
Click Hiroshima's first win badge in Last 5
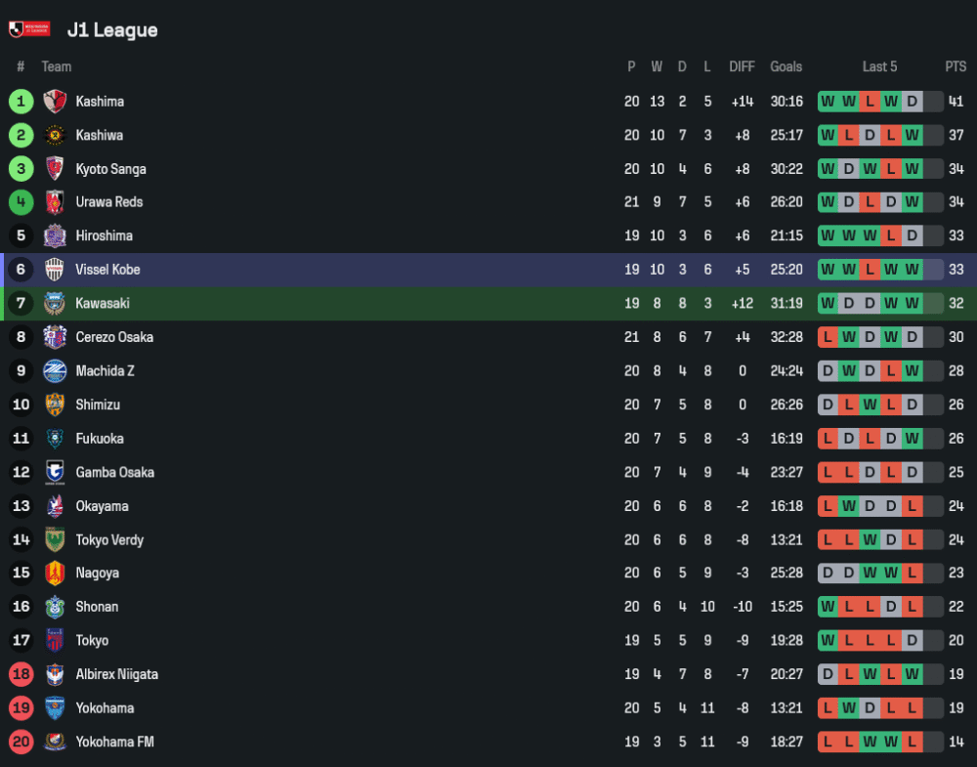tap(828, 235)
